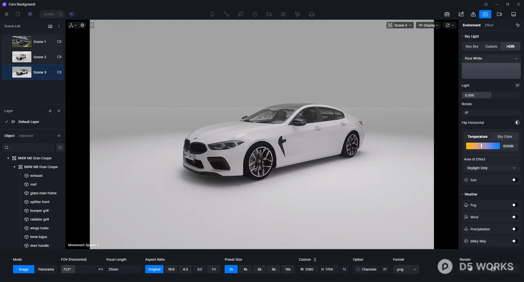
Task: Enable the Milky Way toggle
Action: (515, 241)
